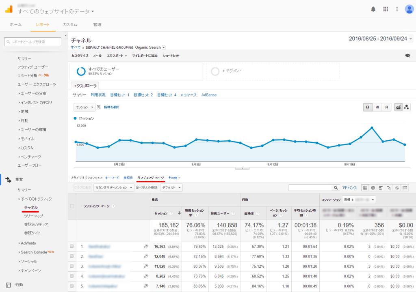Image resolution: width=416 pixels, height=292 pixels.
Task: Expand the ユーザーの分布 sidebar item
Action: pos(32,93)
